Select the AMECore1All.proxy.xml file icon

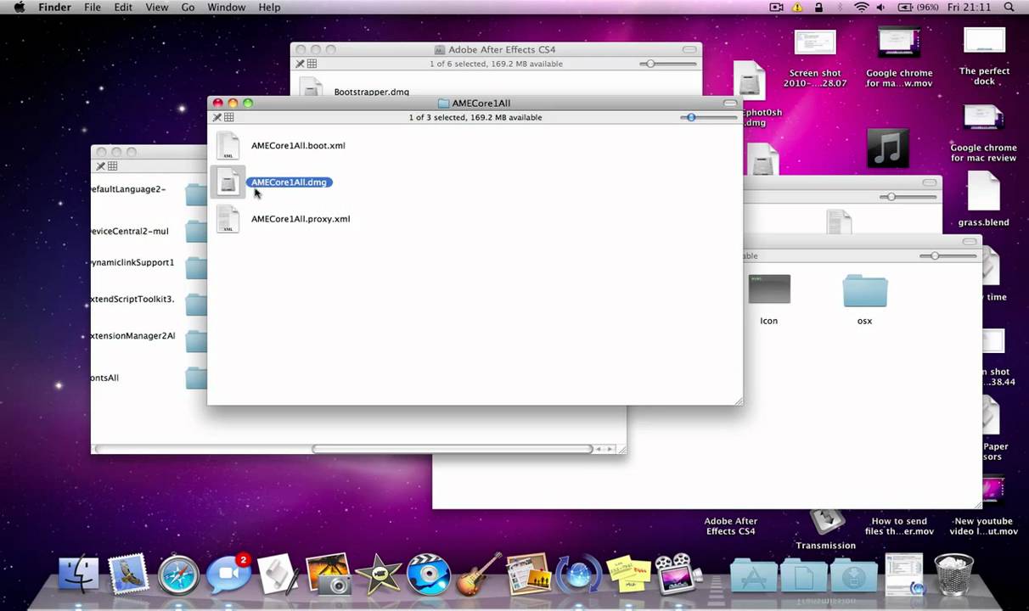[228, 218]
